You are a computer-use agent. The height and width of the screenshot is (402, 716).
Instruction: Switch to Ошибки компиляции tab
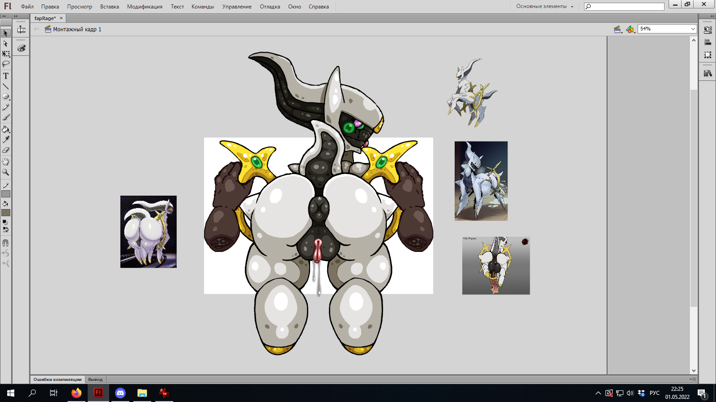pyautogui.click(x=57, y=379)
